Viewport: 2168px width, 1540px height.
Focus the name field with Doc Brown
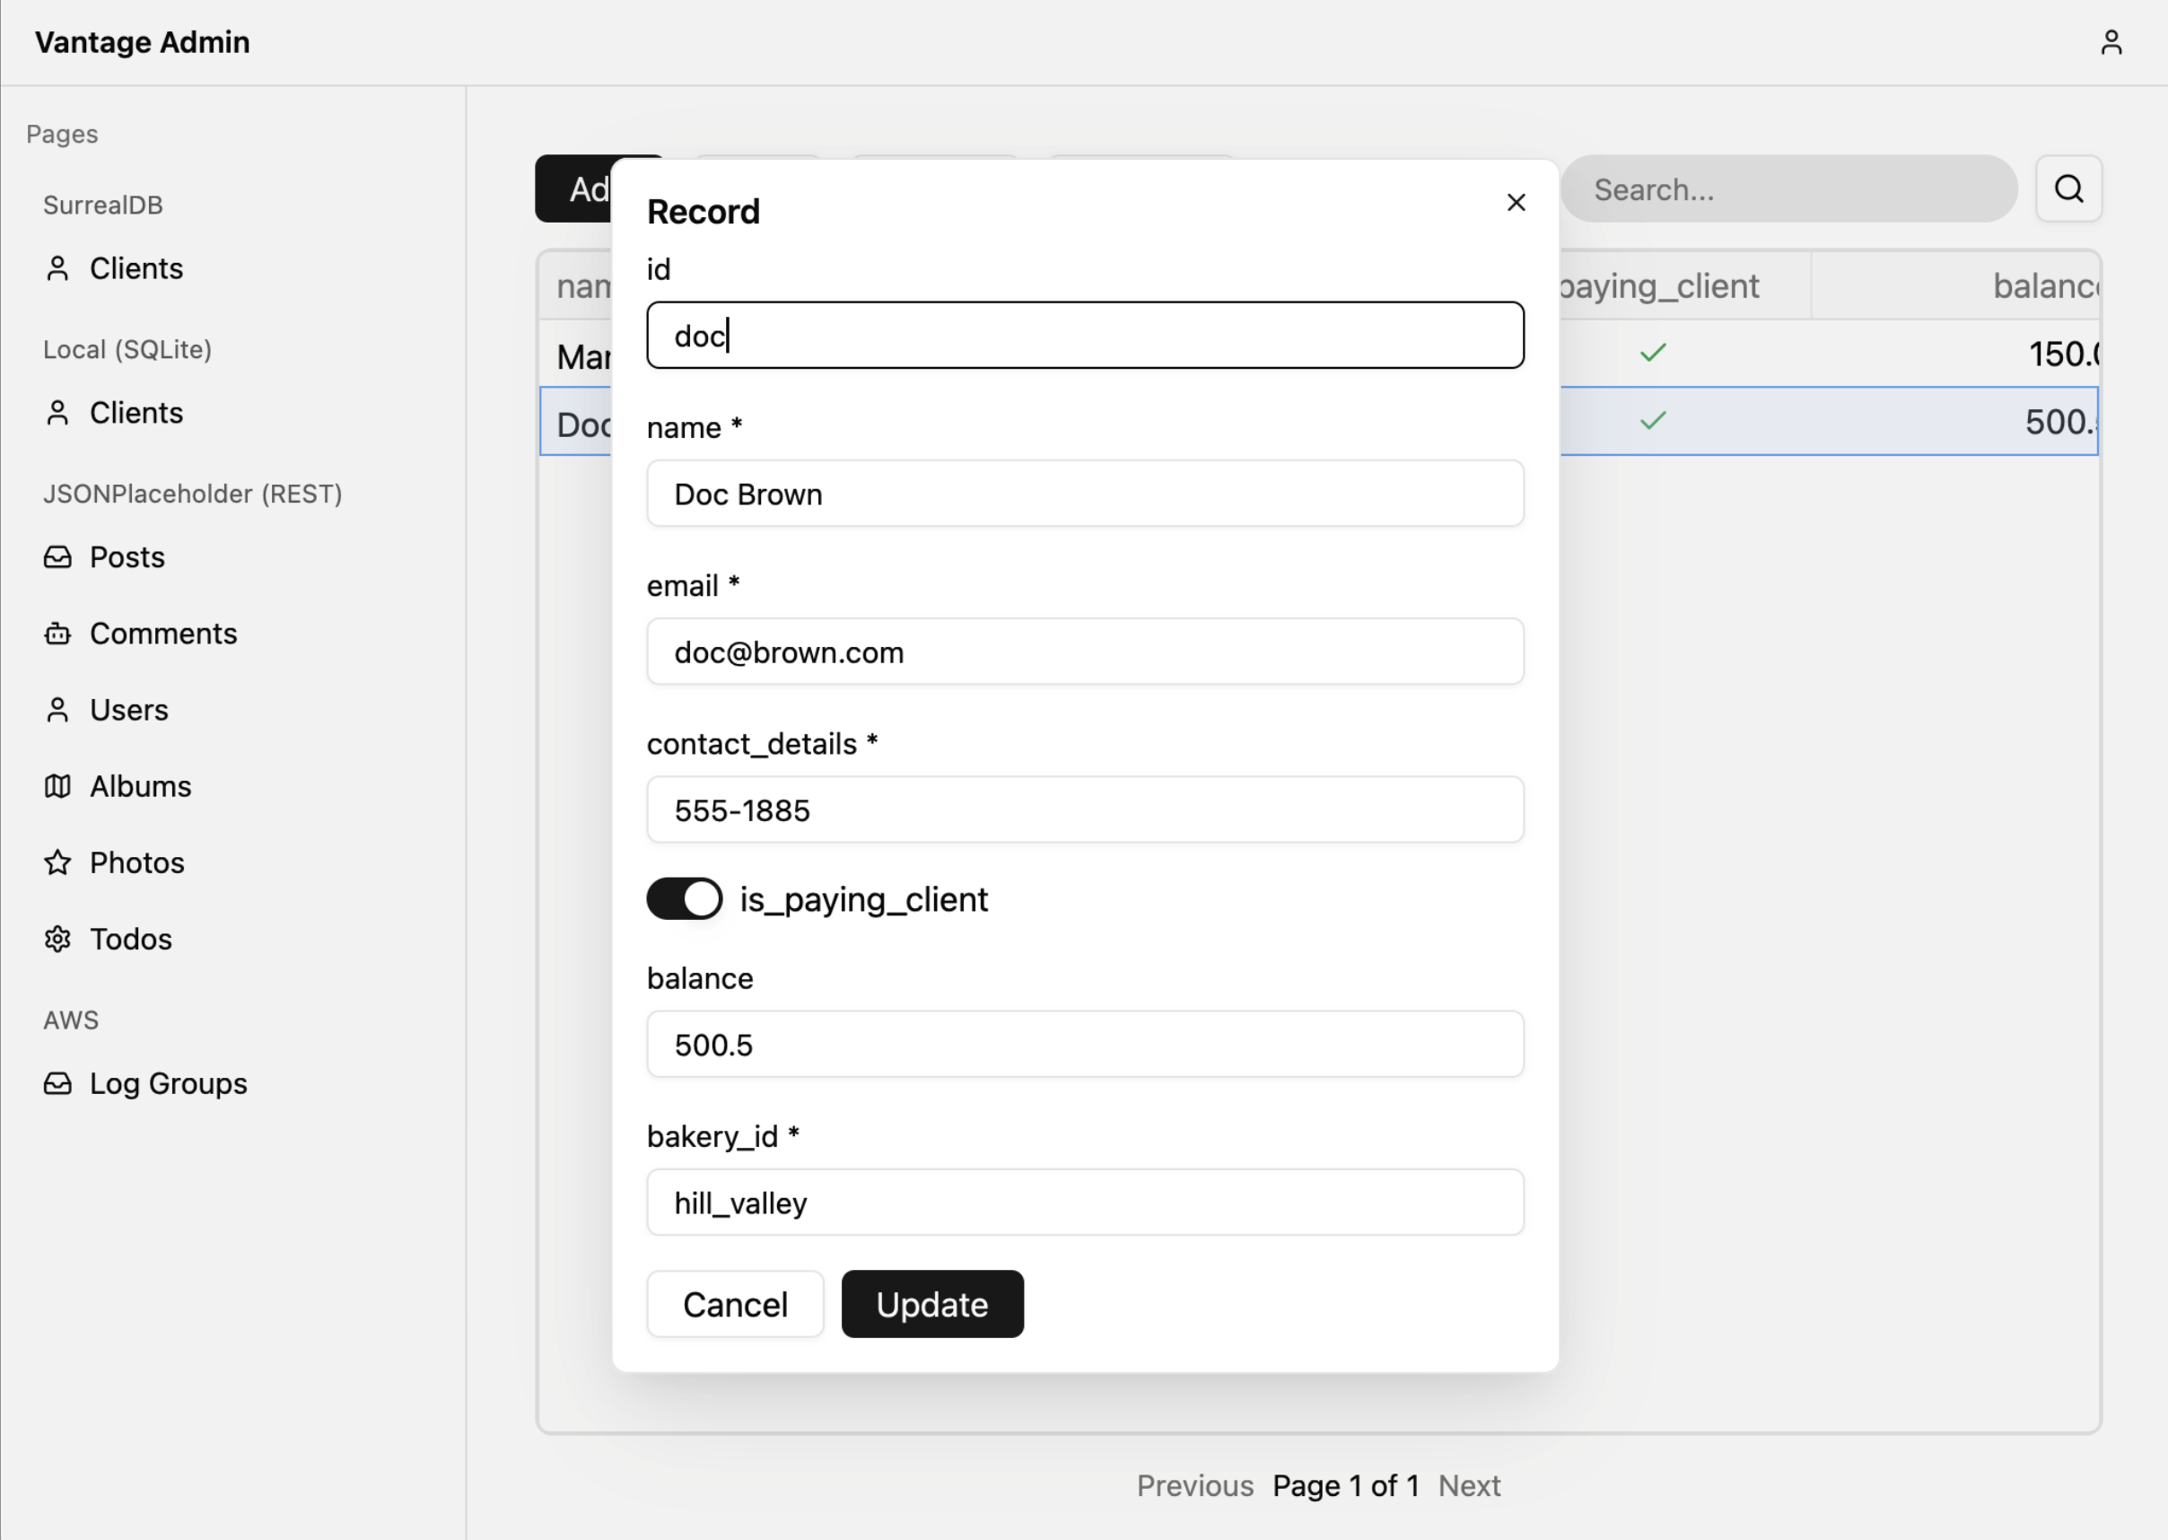point(1086,494)
